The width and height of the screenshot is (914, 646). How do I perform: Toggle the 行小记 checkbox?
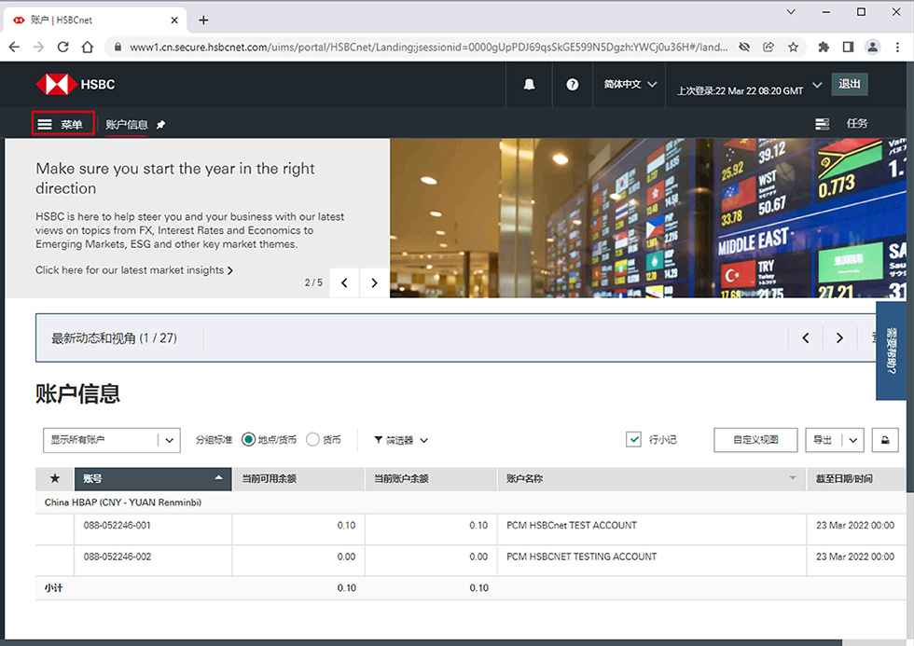(634, 440)
